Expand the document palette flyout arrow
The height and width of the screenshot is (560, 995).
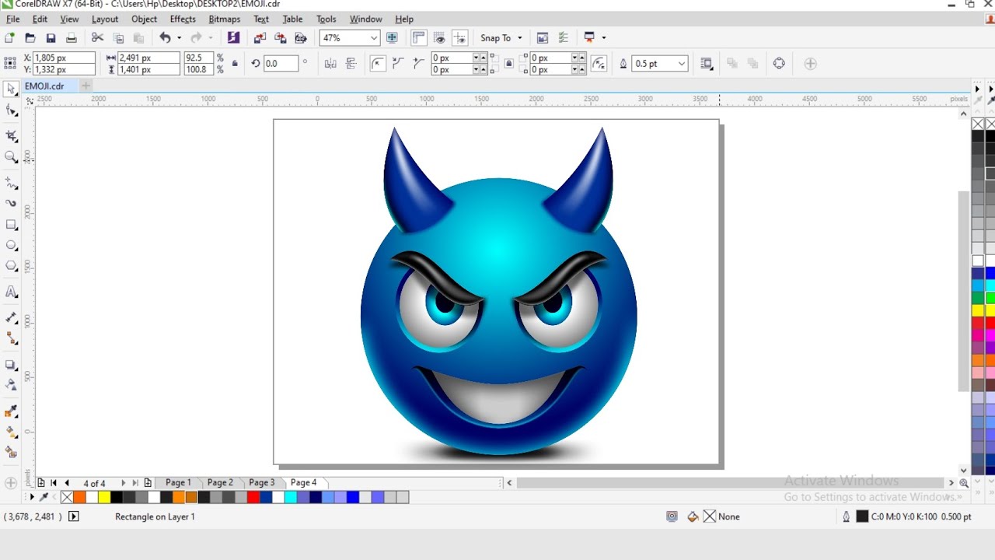coord(32,497)
